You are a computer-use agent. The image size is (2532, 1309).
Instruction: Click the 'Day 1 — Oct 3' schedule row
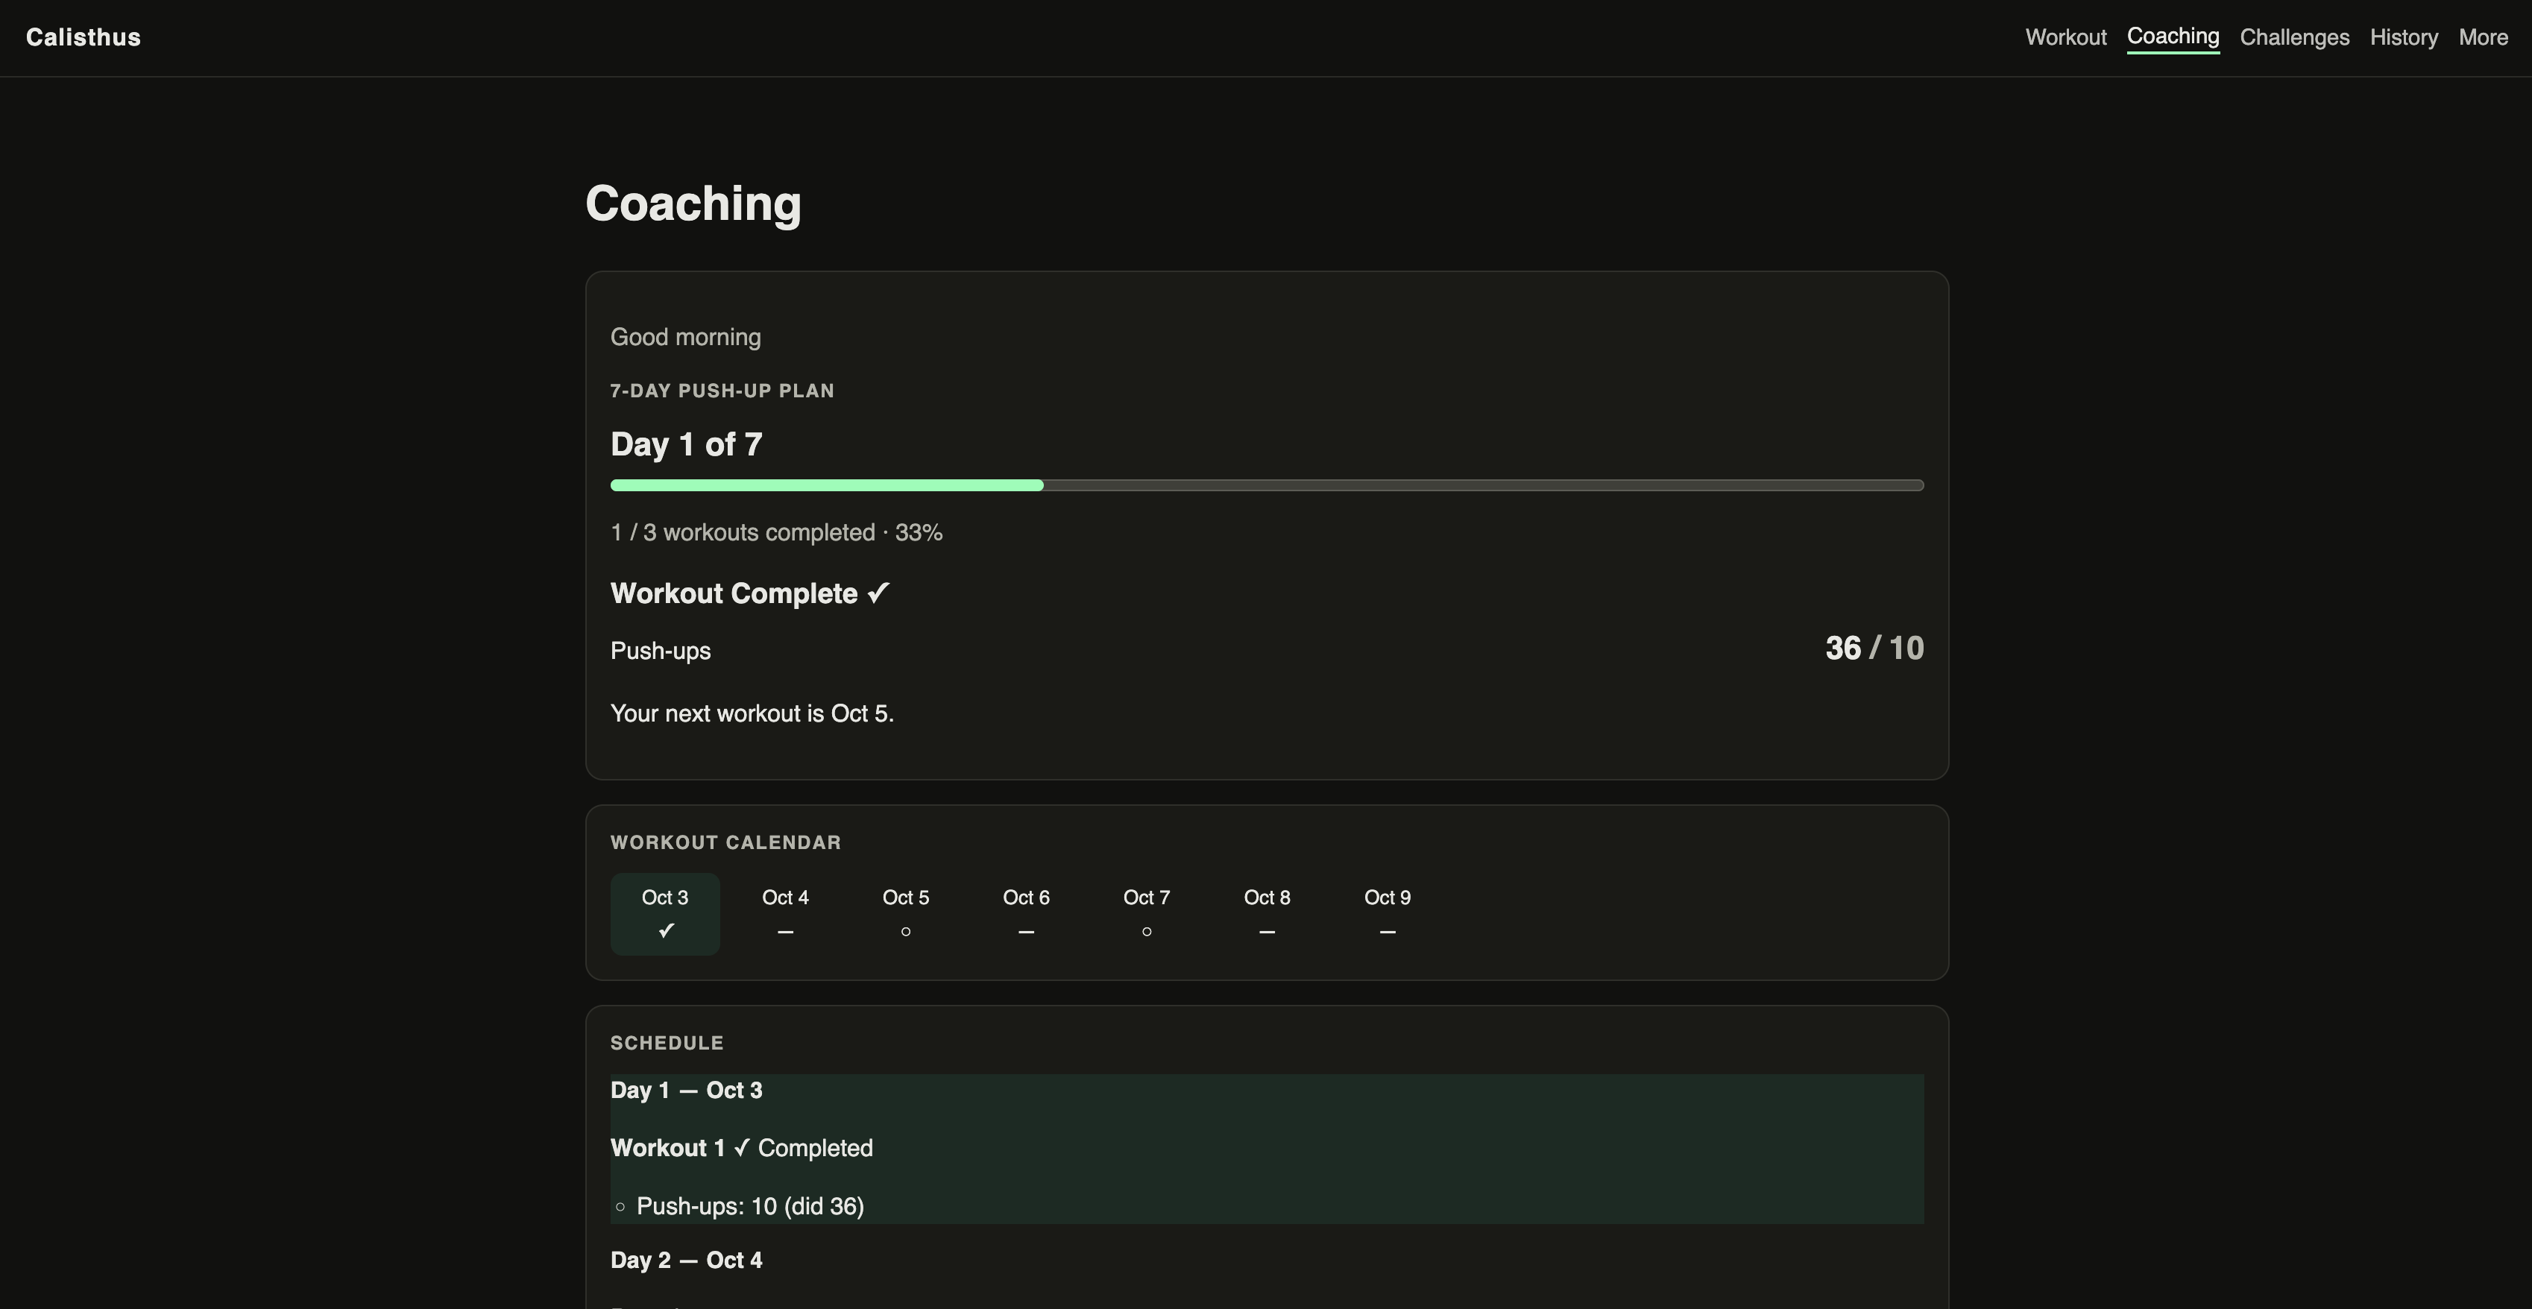[686, 1091]
